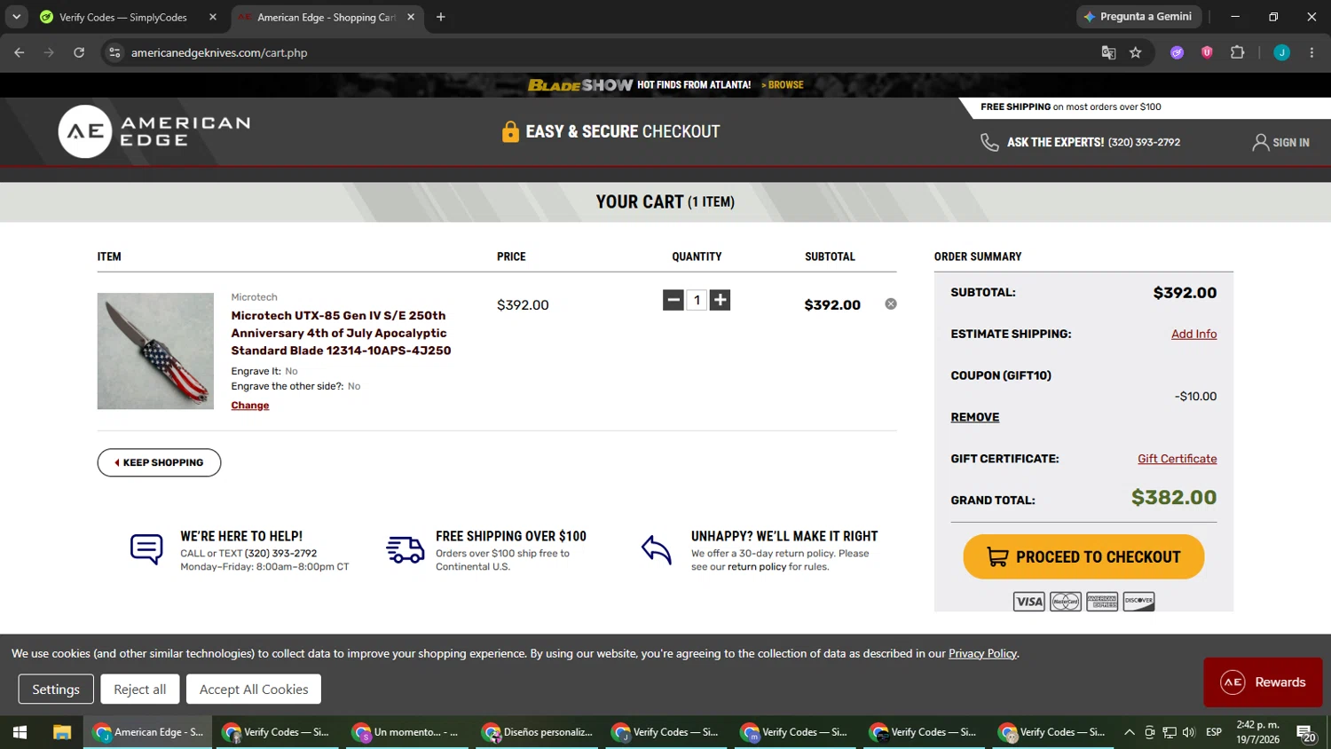Click the Mastercard icon

[1066, 602]
